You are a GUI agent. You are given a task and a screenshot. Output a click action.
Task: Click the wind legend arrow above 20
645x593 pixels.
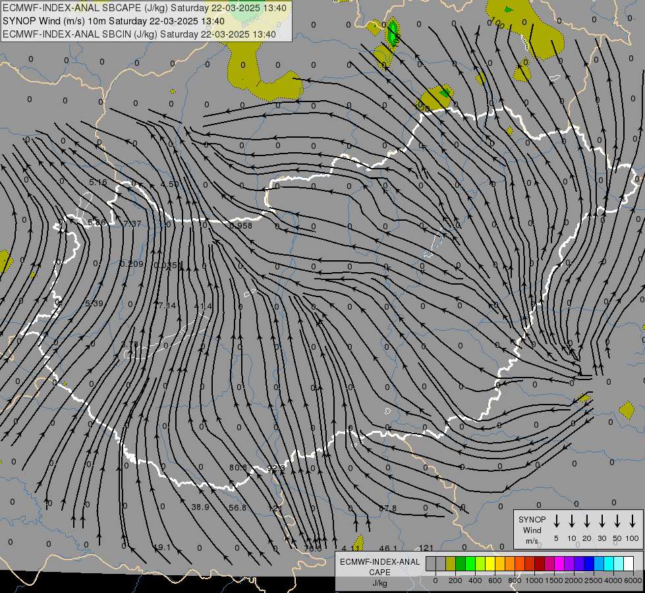(587, 521)
